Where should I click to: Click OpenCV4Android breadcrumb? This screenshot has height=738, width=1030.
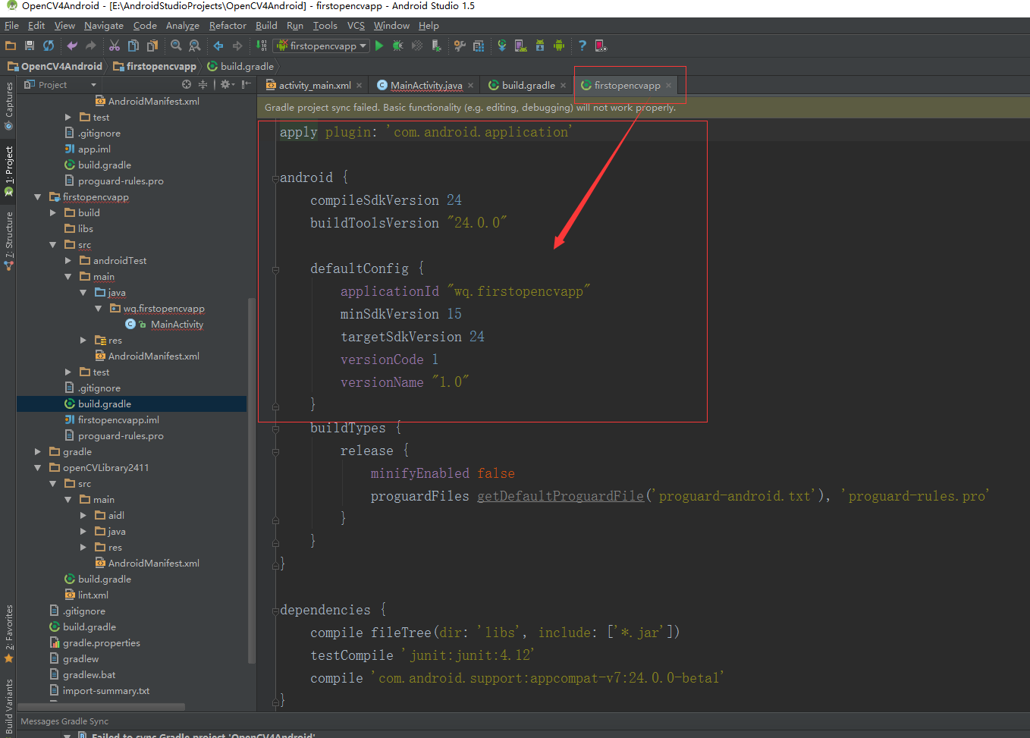55,66
